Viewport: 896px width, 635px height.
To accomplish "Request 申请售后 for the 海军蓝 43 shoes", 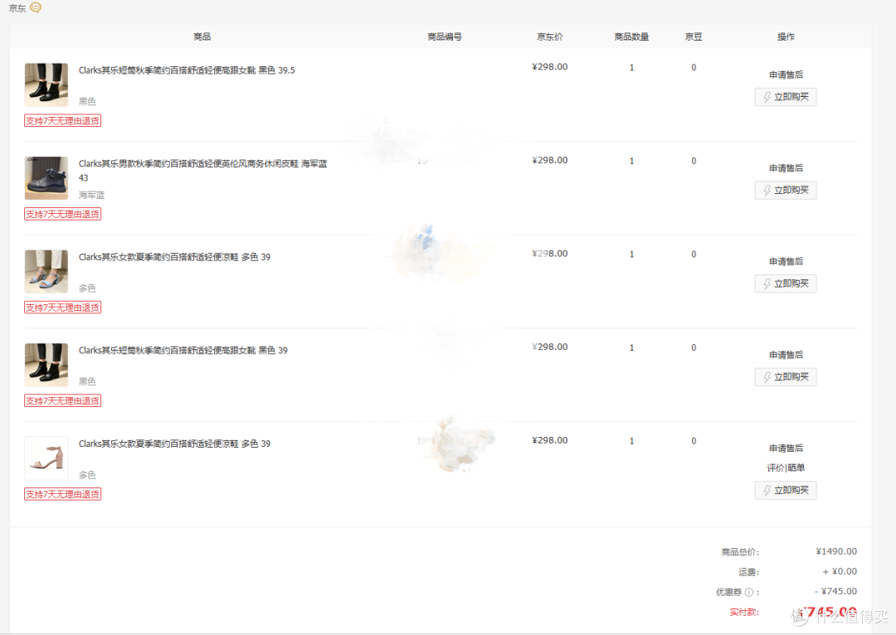I will click(786, 168).
